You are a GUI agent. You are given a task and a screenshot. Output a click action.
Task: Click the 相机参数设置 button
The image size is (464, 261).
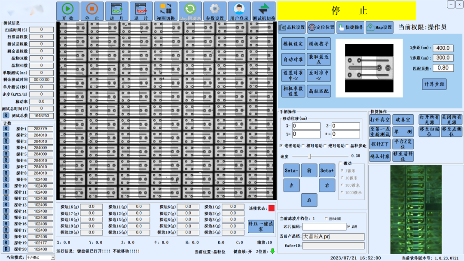click(293, 91)
